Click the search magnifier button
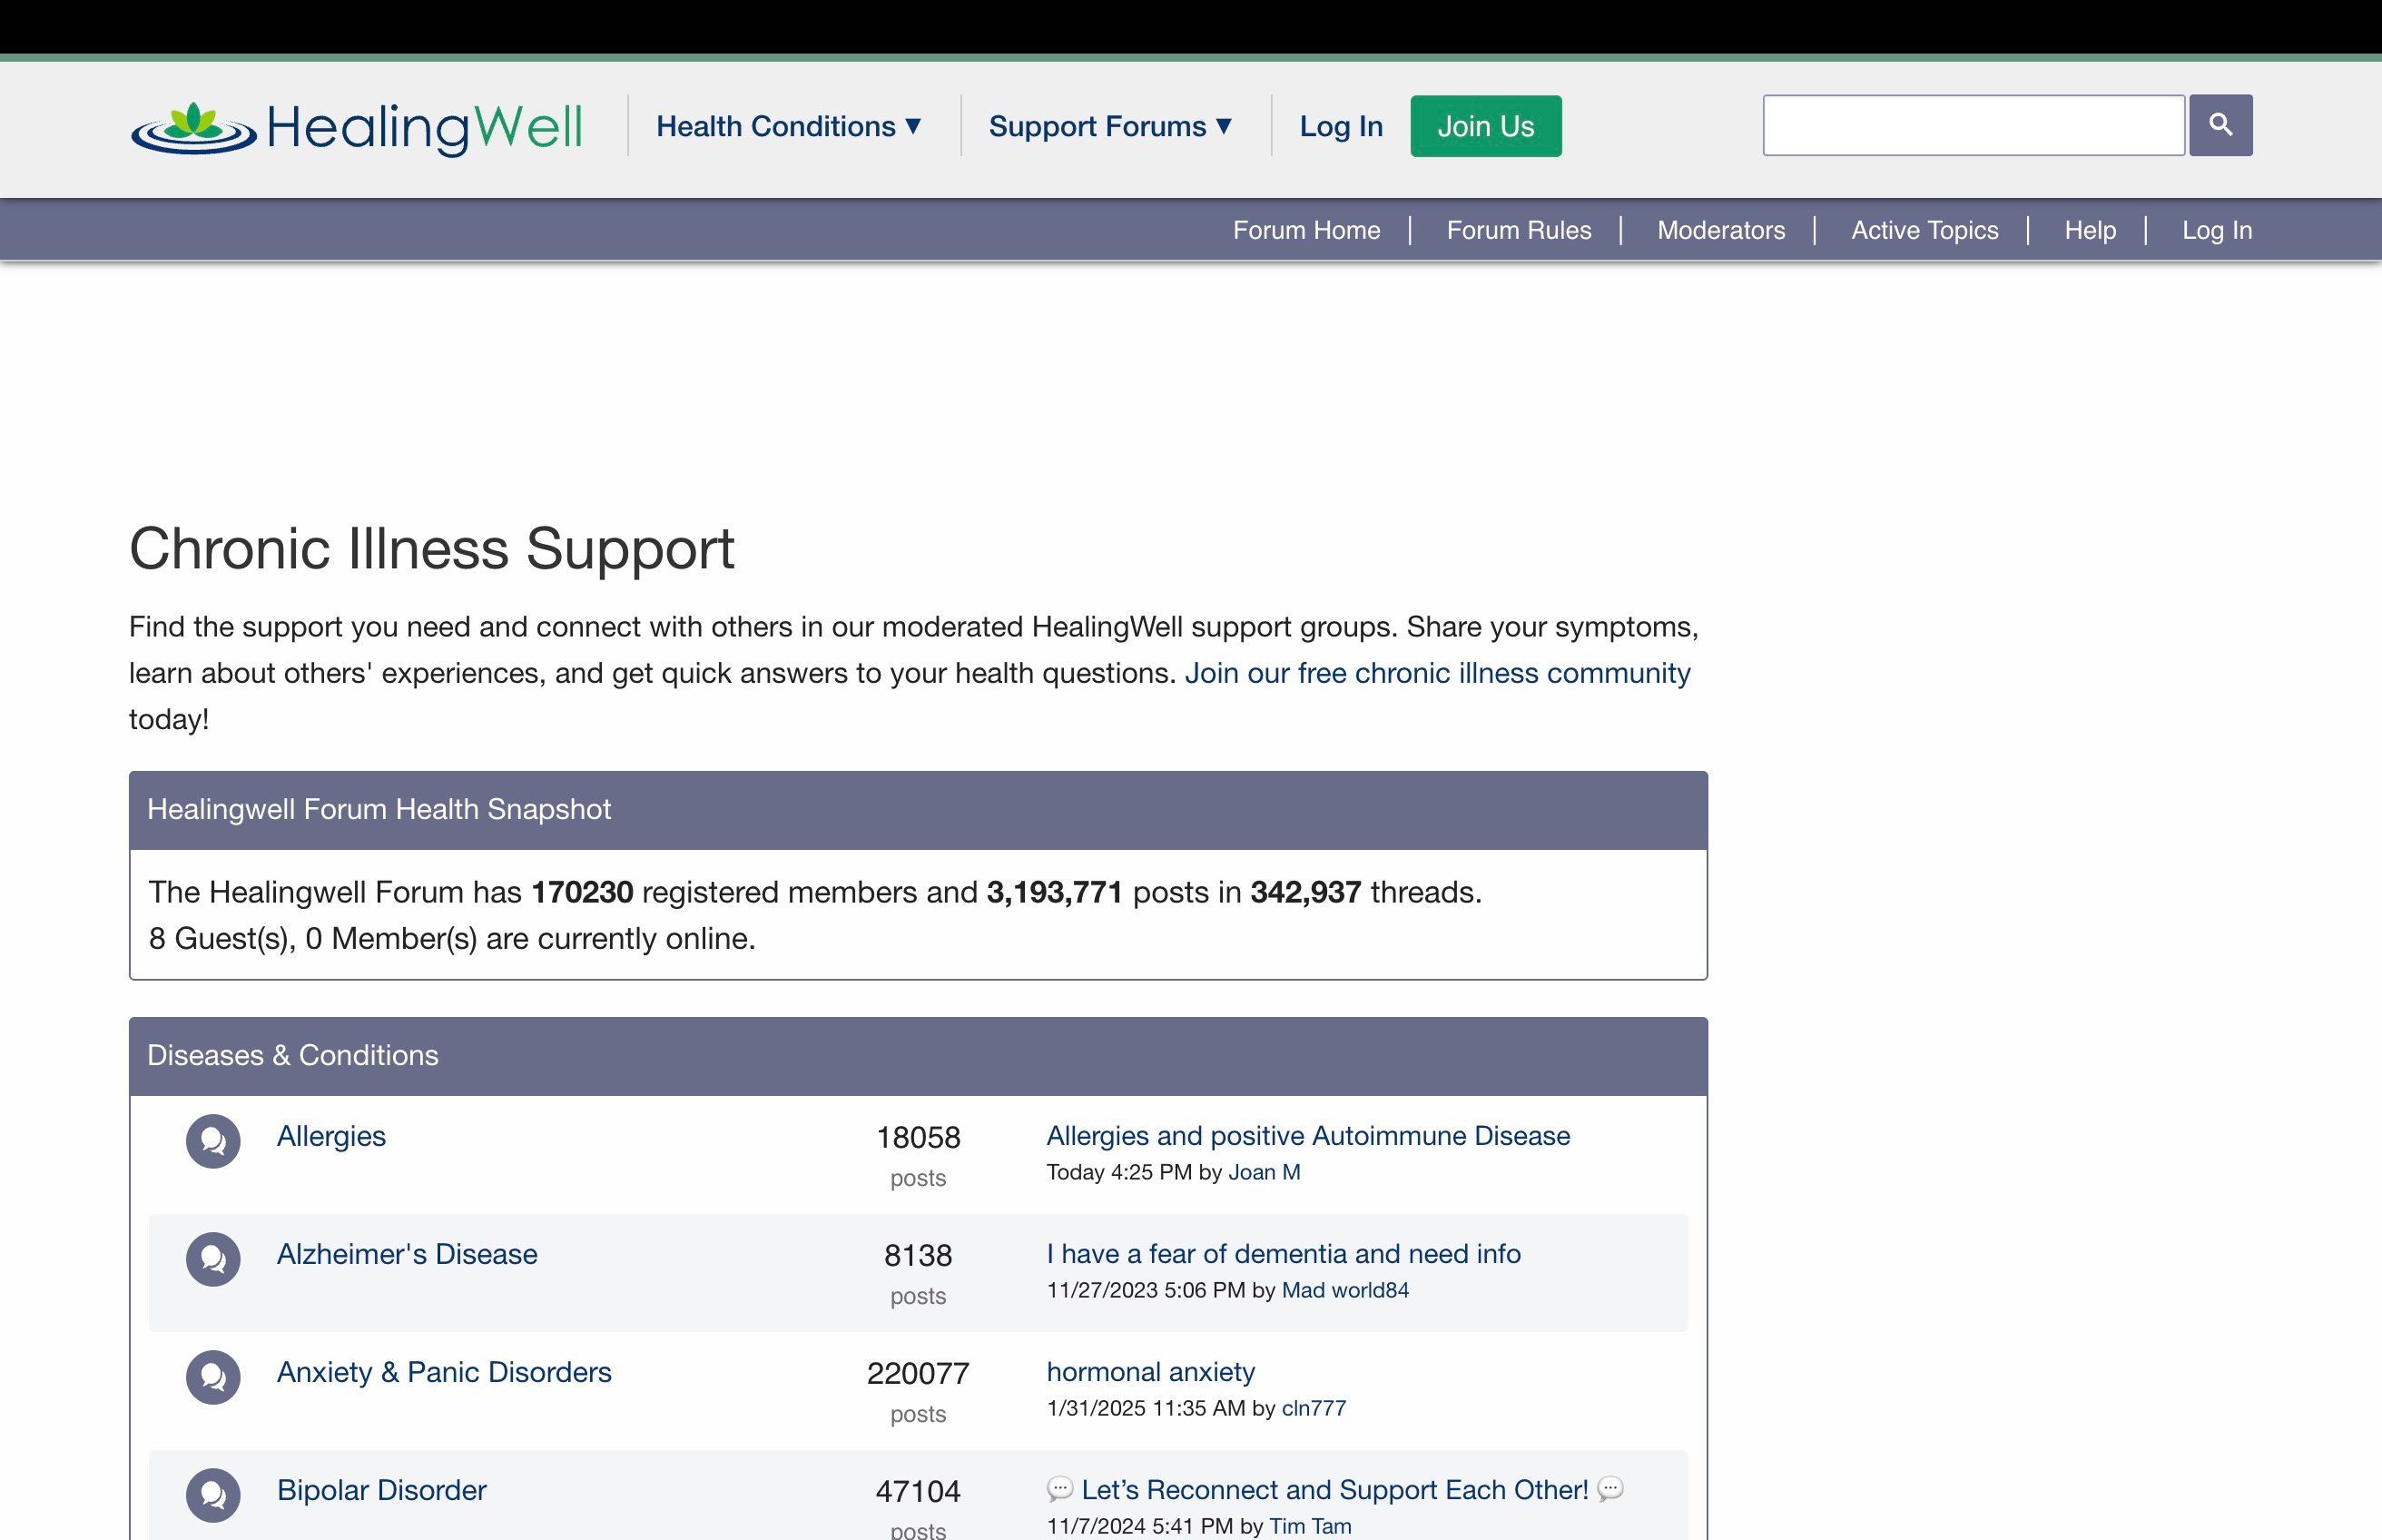This screenshot has height=1540, width=2382. tap(2220, 125)
